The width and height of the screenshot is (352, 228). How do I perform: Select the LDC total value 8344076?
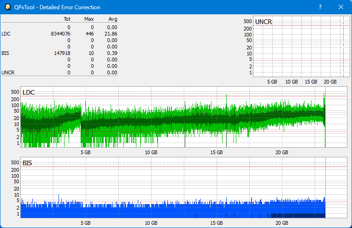[60, 34]
